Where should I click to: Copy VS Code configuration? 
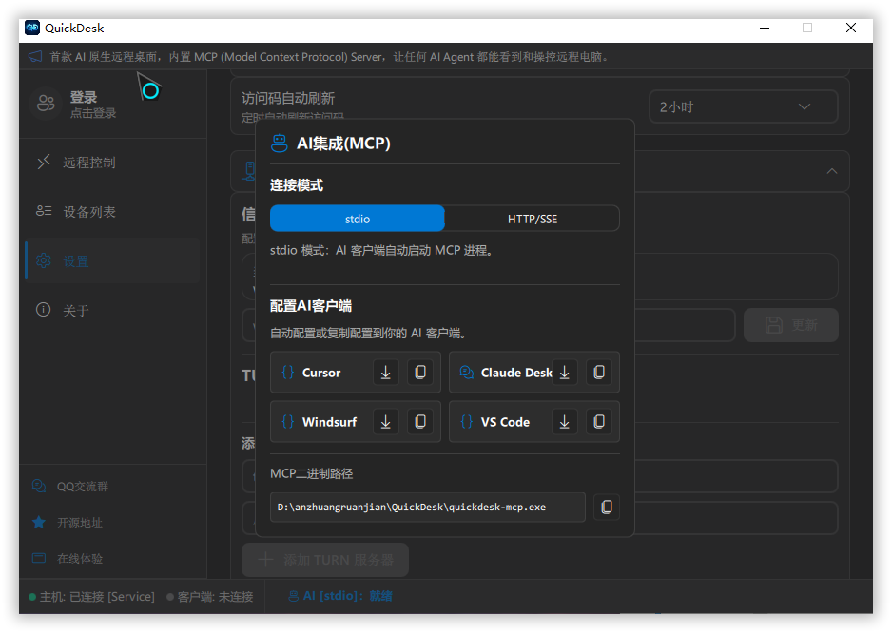click(x=599, y=422)
